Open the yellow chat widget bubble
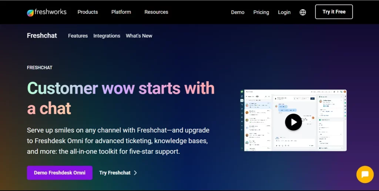 point(365,174)
